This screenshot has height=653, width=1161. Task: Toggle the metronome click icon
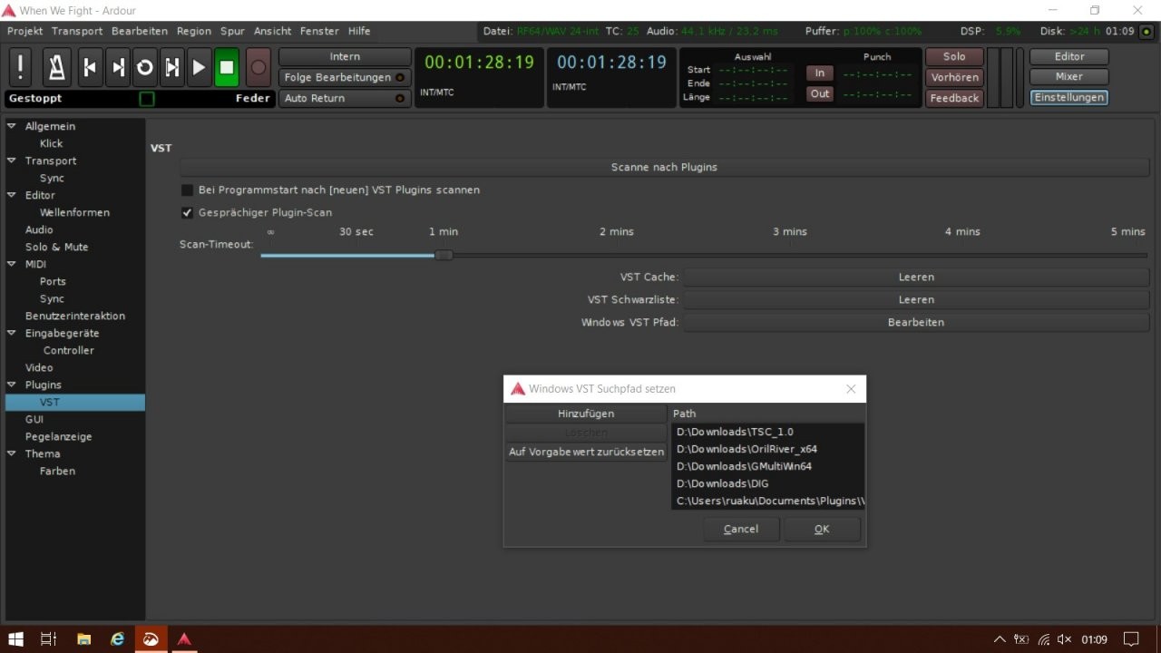56,67
